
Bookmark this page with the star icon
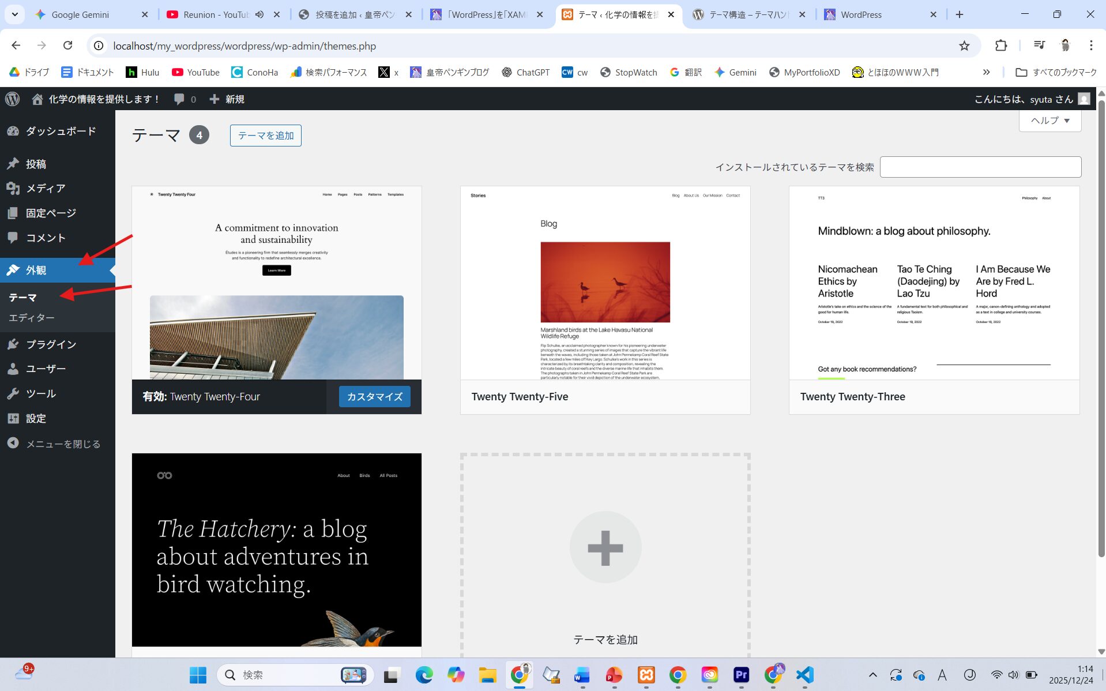tap(964, 46)
